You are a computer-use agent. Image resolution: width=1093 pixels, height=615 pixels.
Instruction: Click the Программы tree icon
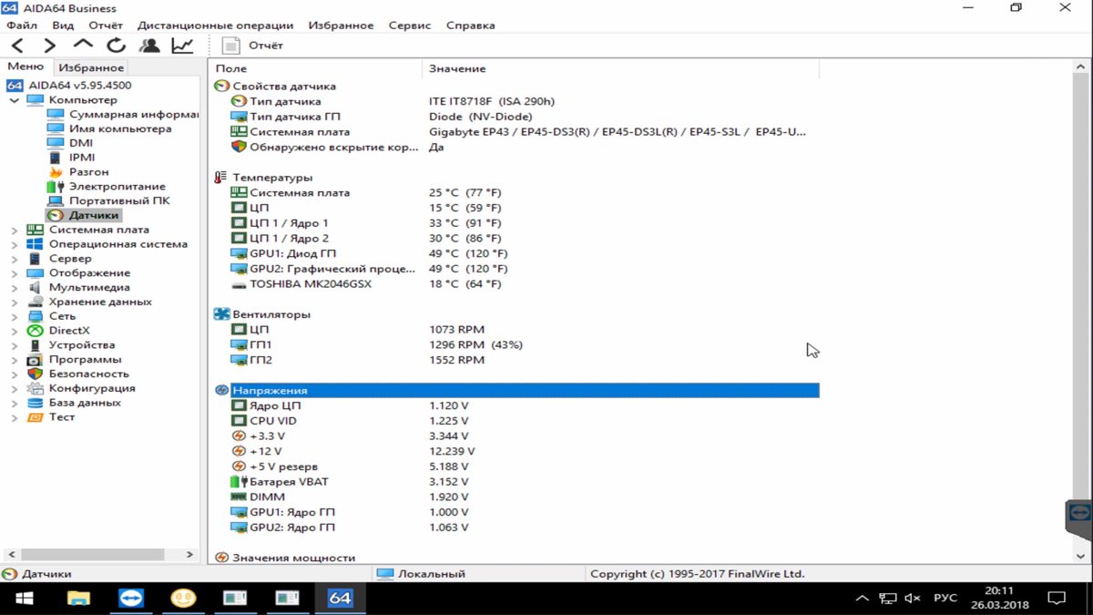[x=35, y=359]
